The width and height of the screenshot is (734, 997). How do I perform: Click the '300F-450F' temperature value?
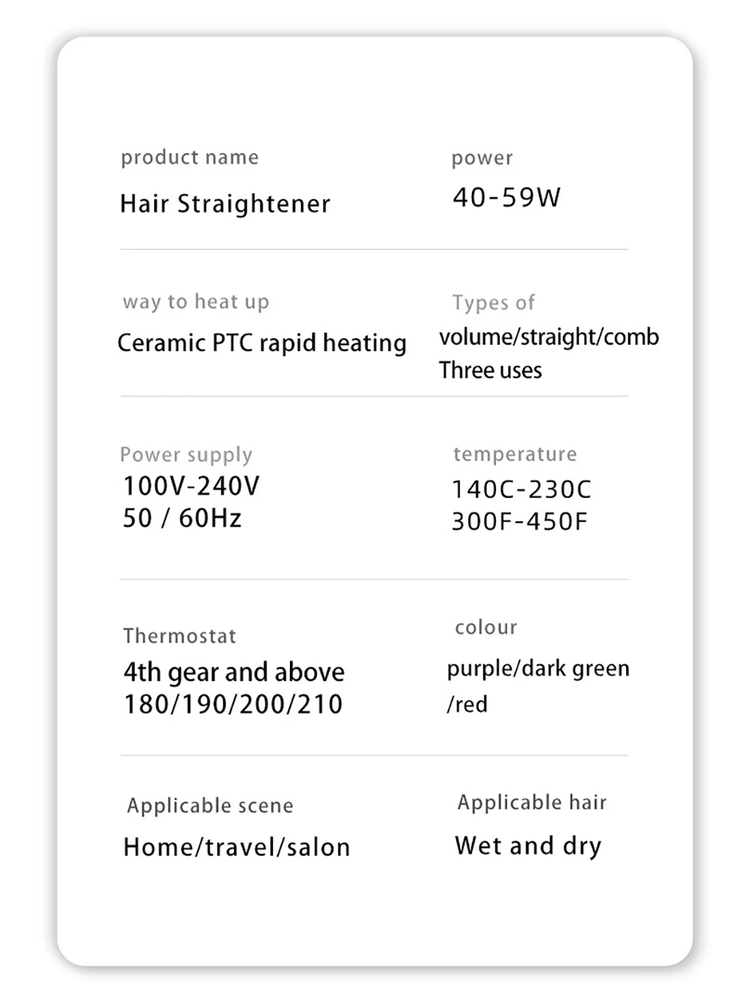click(520, 521)
